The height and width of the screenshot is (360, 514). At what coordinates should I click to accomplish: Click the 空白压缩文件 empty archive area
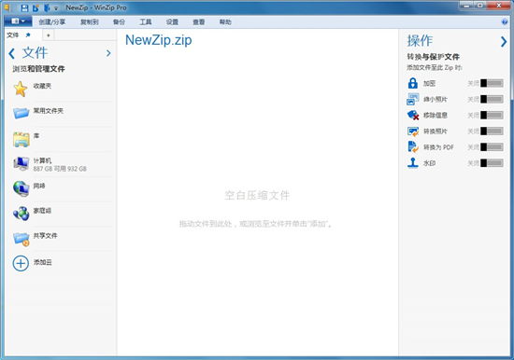(x=257, y=195)
